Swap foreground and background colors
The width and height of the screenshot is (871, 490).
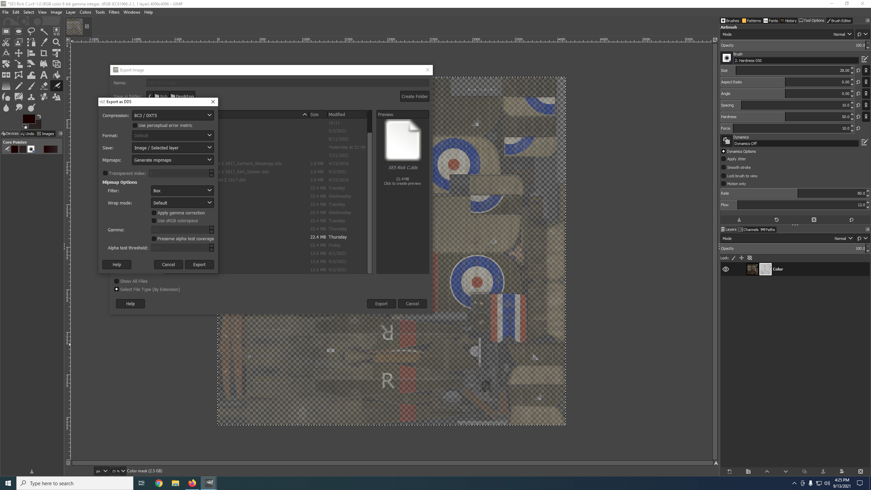(x=39, y=116)
